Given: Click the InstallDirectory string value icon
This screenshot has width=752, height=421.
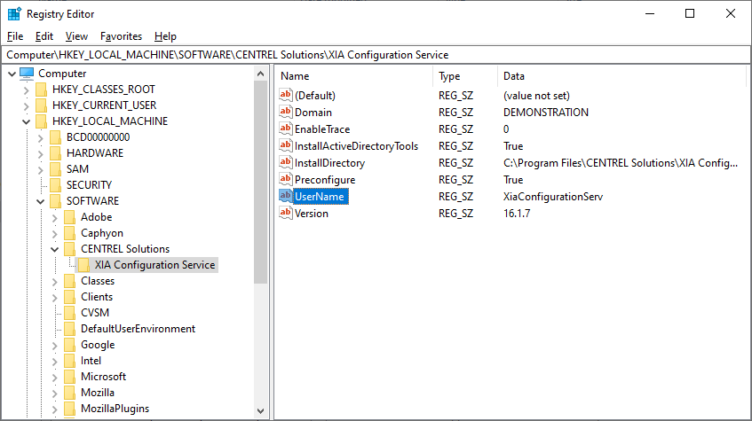Looking at the screenshot, I should click(285, 162).
